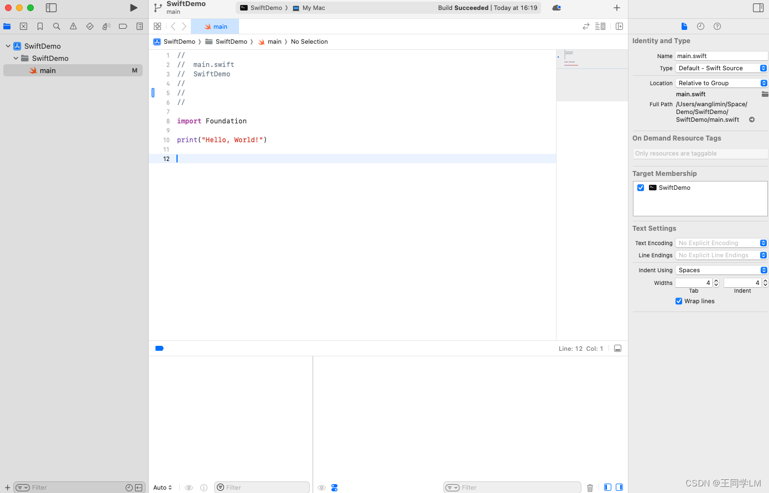Adjust the Indent width stepper

click(765, 283)
